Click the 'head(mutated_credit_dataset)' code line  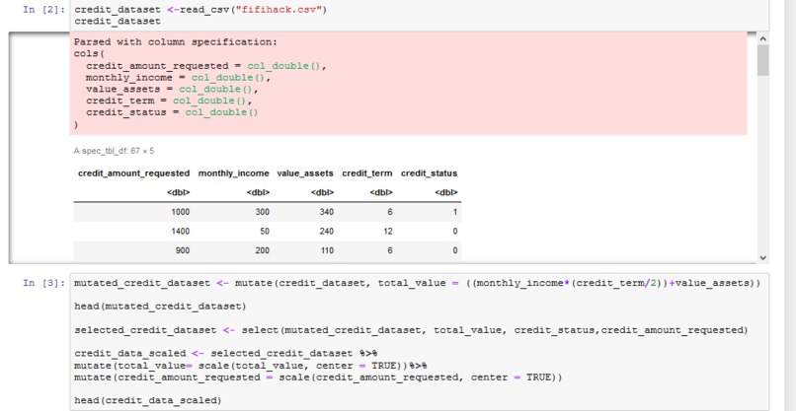pyautogui.click(x=160, y=307)
